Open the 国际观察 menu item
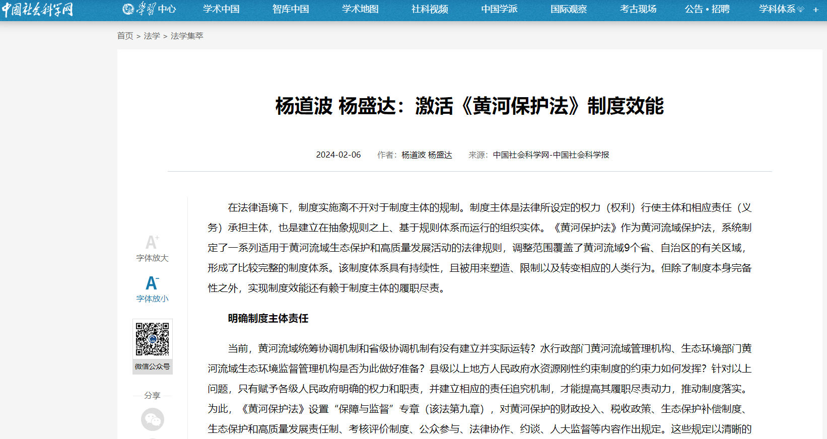827x439 pixels. [569, 9]
